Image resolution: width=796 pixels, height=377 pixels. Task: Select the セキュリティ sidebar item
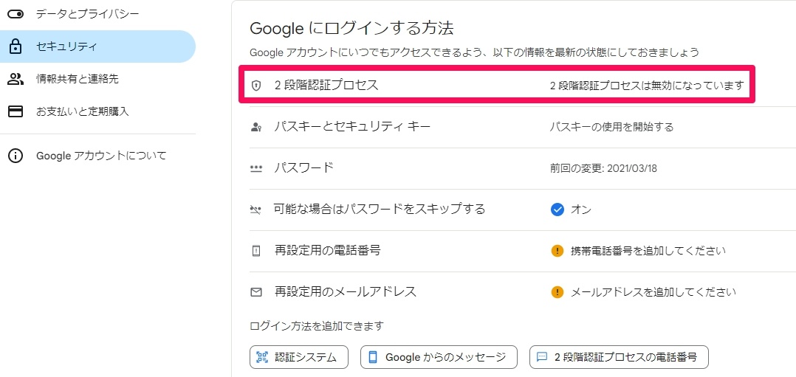click(x=97, y=46)
